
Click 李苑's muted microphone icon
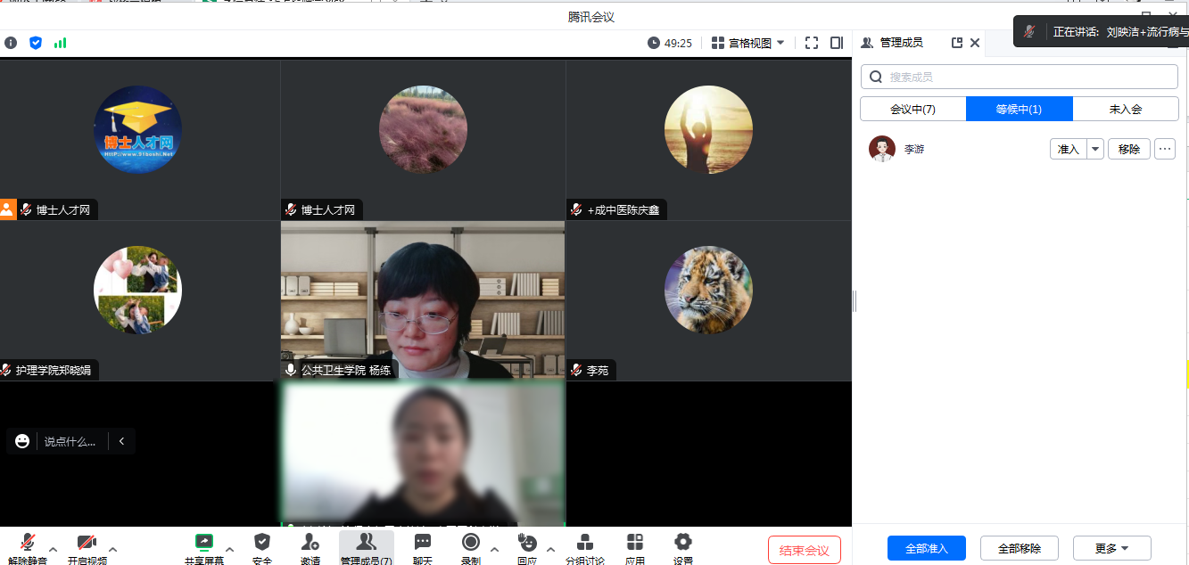coord(577,370)
